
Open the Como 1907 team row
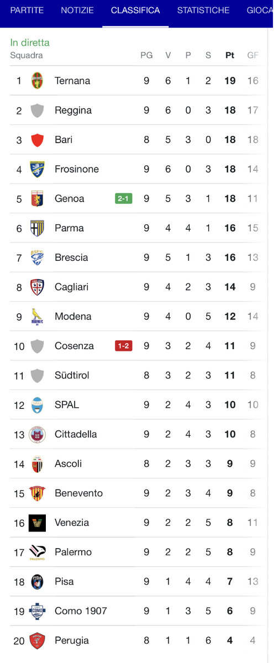[135, 611]
